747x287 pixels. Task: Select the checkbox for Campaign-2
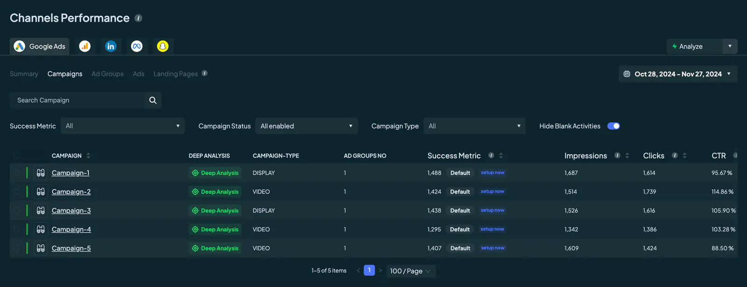pyautogui.click(x=16, y=192)
